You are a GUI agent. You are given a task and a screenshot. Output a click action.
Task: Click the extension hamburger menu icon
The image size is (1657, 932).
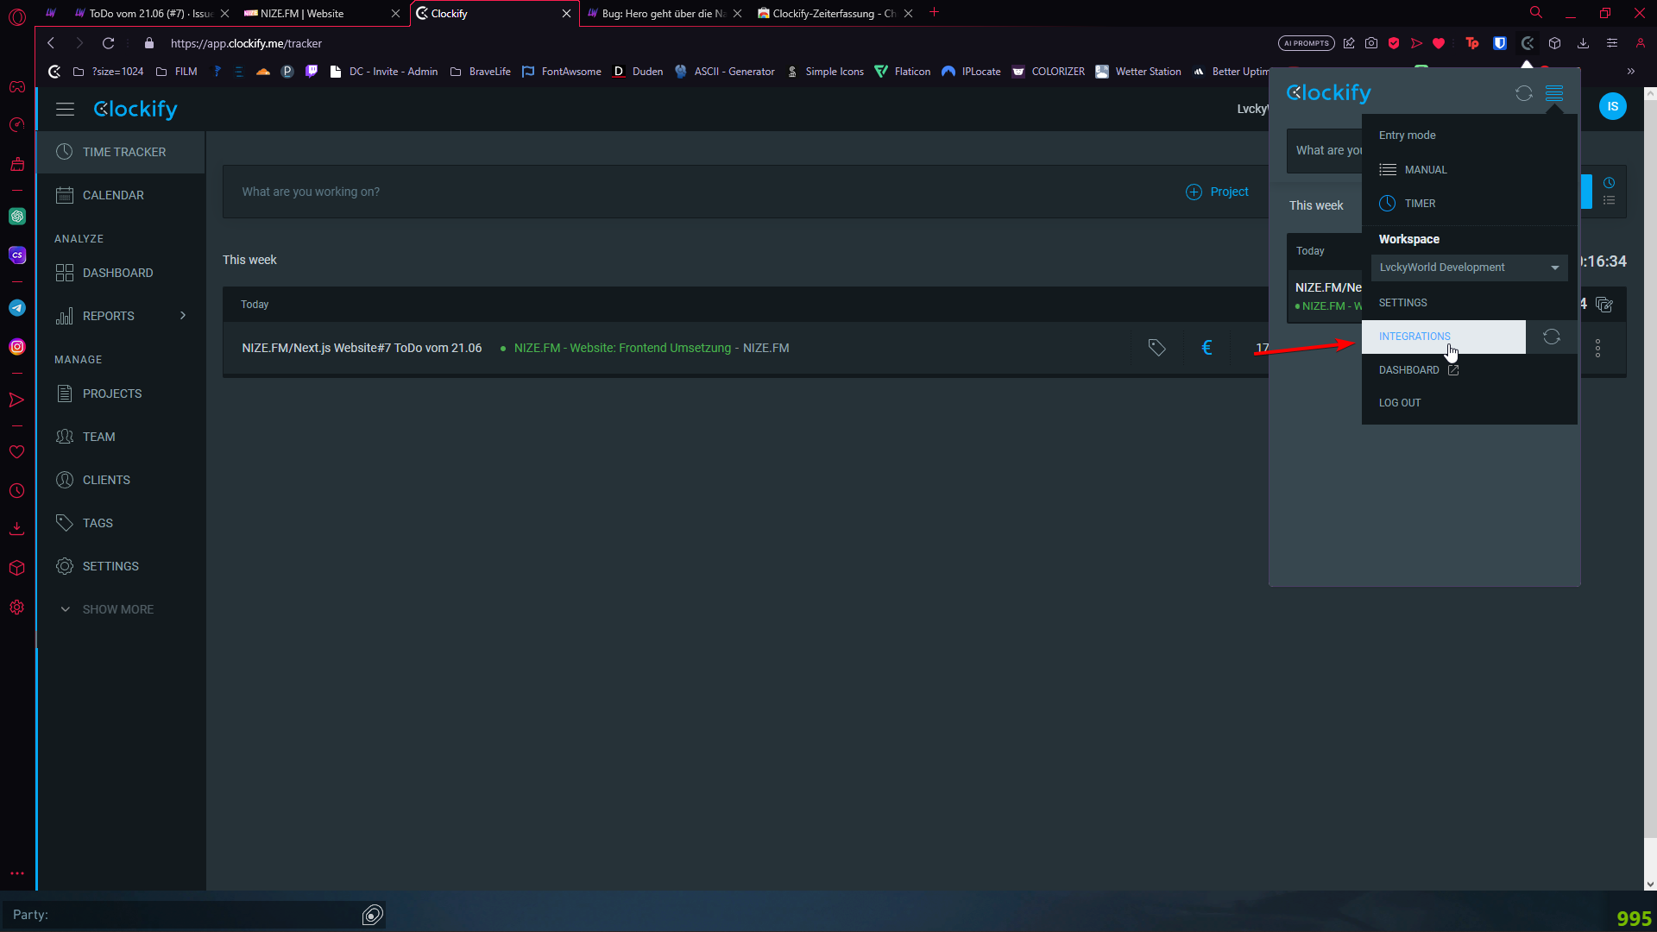(1554, 93)
